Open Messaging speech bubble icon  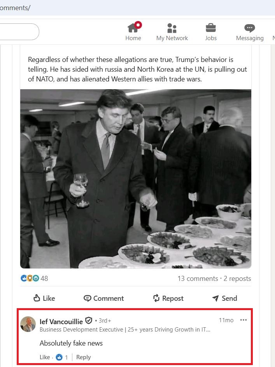tap(250, 28)
